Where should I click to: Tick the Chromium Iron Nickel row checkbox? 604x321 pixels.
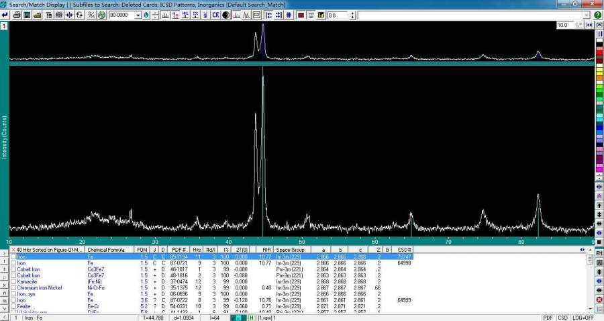(x=13, y=287)
